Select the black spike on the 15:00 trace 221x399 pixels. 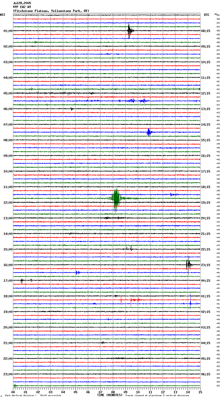point(131,248)
